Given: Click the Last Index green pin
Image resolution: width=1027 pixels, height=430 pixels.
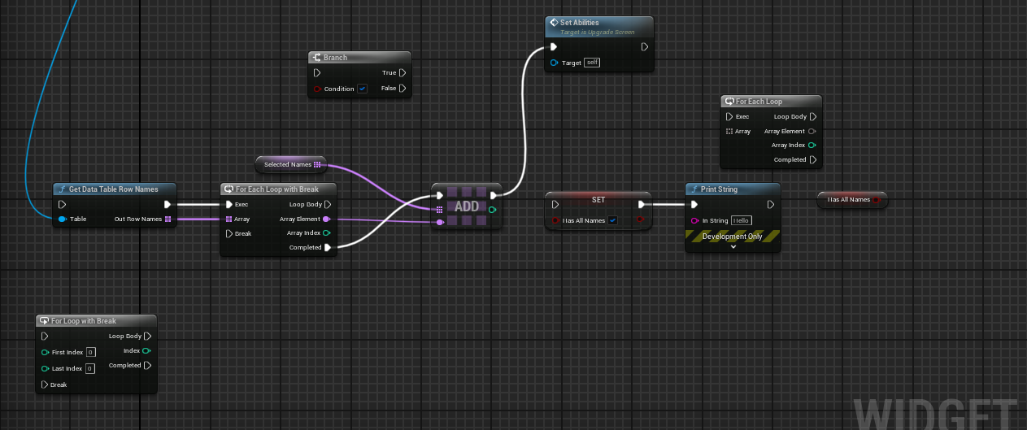Looking at the screenshot, I should [x=45, y=368].
